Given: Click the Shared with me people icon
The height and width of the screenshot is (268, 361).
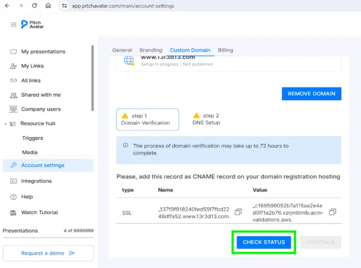Looking at the screenshot, I should coord(14,95).
